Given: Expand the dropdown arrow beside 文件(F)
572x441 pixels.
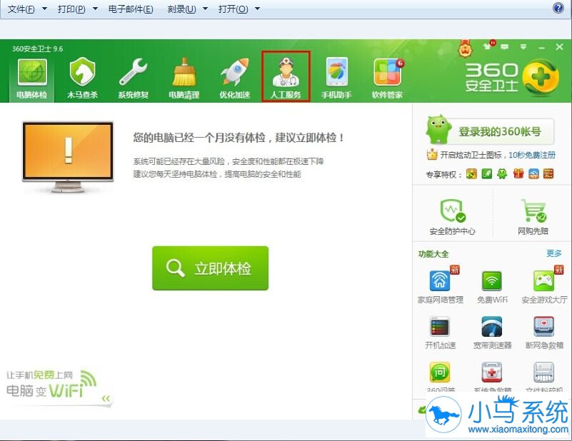Looking at the screenshot, I should pos(44,9).
